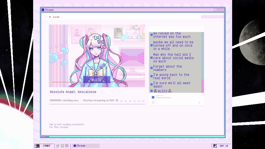
Task: Open the chat bubble taskbar icon
Action: pyautogui.click(x=62, y=146)
